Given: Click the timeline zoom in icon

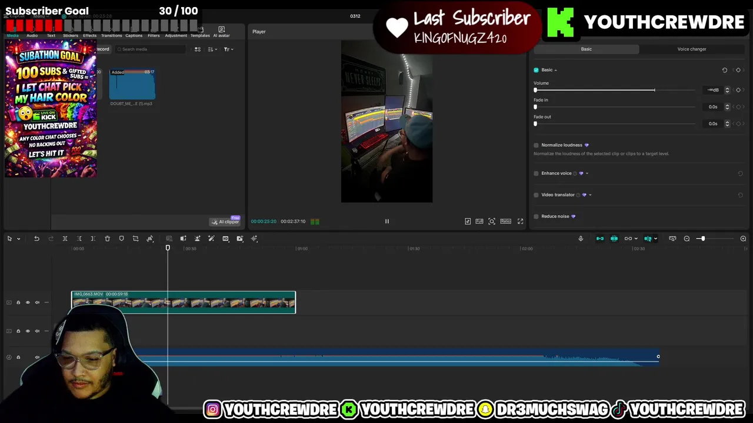Looking at the screenshot, I should pos(743,239).
